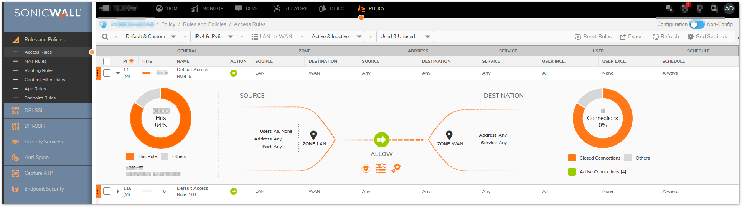This screenshot has height=207, width=742.
Task: Toggle the select-all header checkbox
Action: pos(107,61)
